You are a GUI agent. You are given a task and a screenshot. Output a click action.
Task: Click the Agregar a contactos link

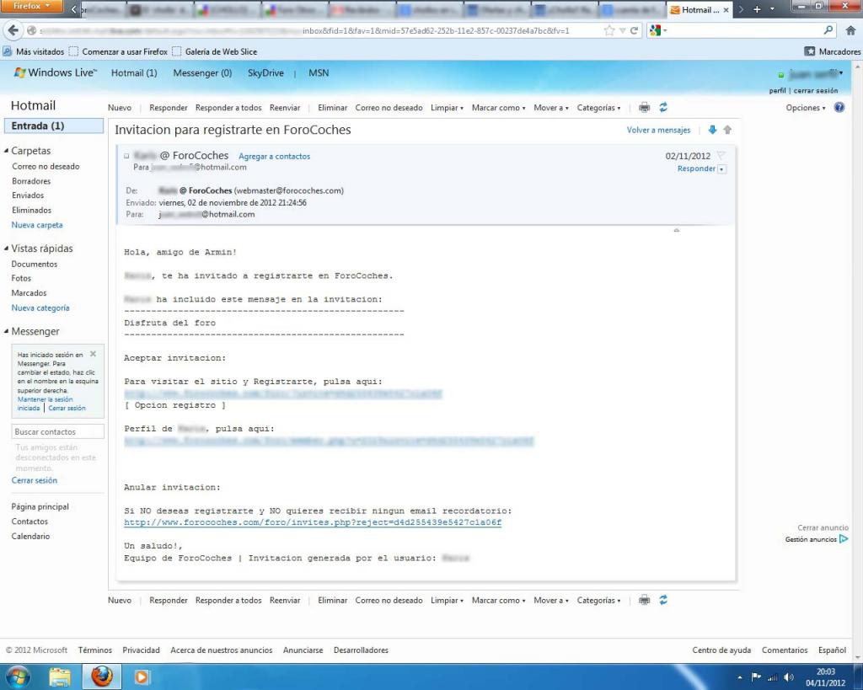(x=274, y=156)
